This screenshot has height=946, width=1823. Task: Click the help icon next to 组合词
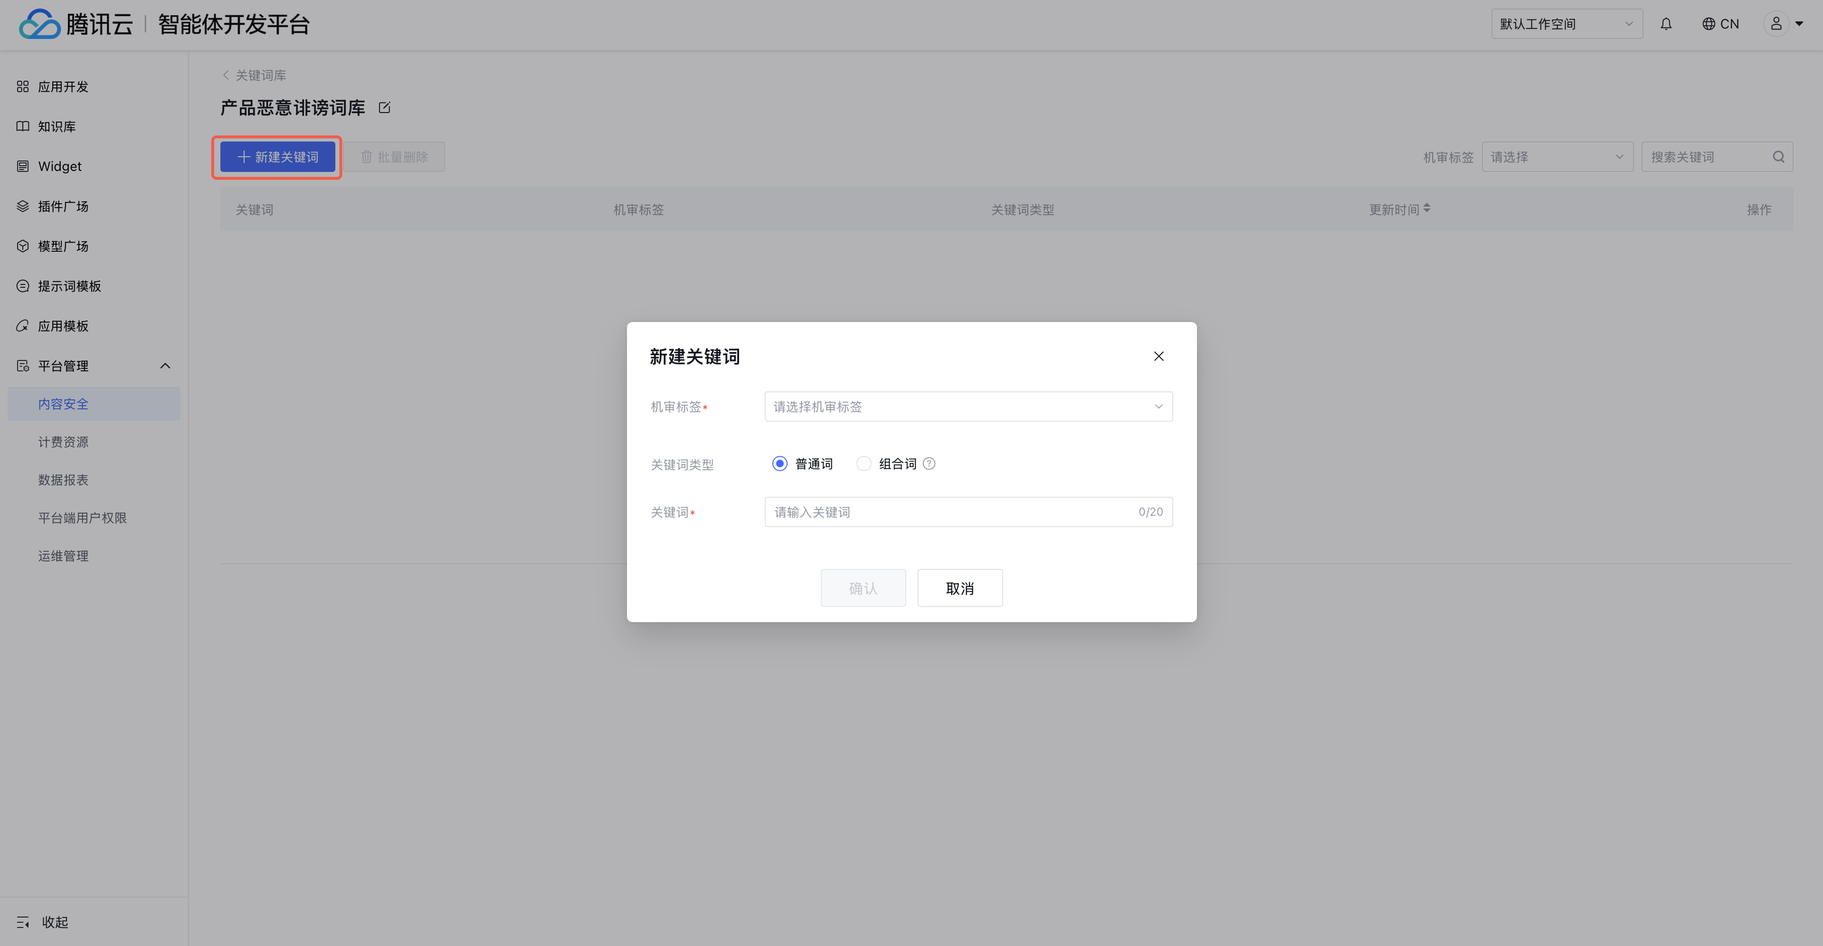coord(929,464)
